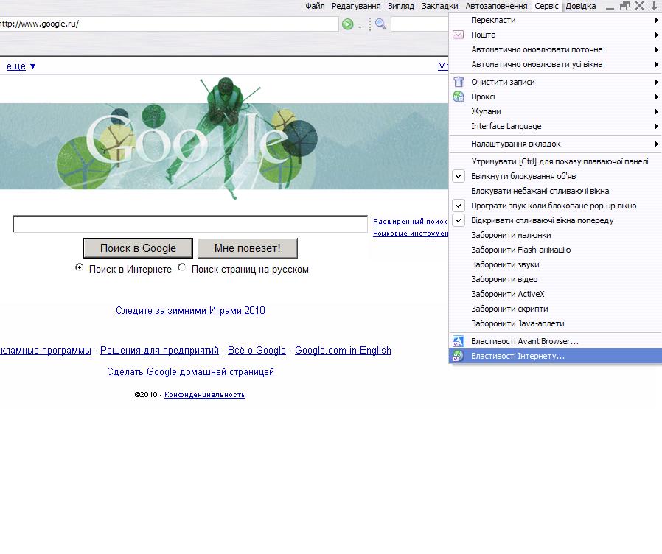Open Следите за зимними Играми 2010 link

pyautogui.click(x=190, y=311)
